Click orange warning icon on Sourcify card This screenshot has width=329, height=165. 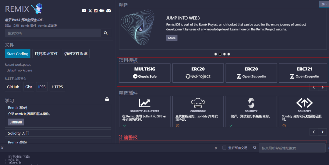click(x=284, y=125)
